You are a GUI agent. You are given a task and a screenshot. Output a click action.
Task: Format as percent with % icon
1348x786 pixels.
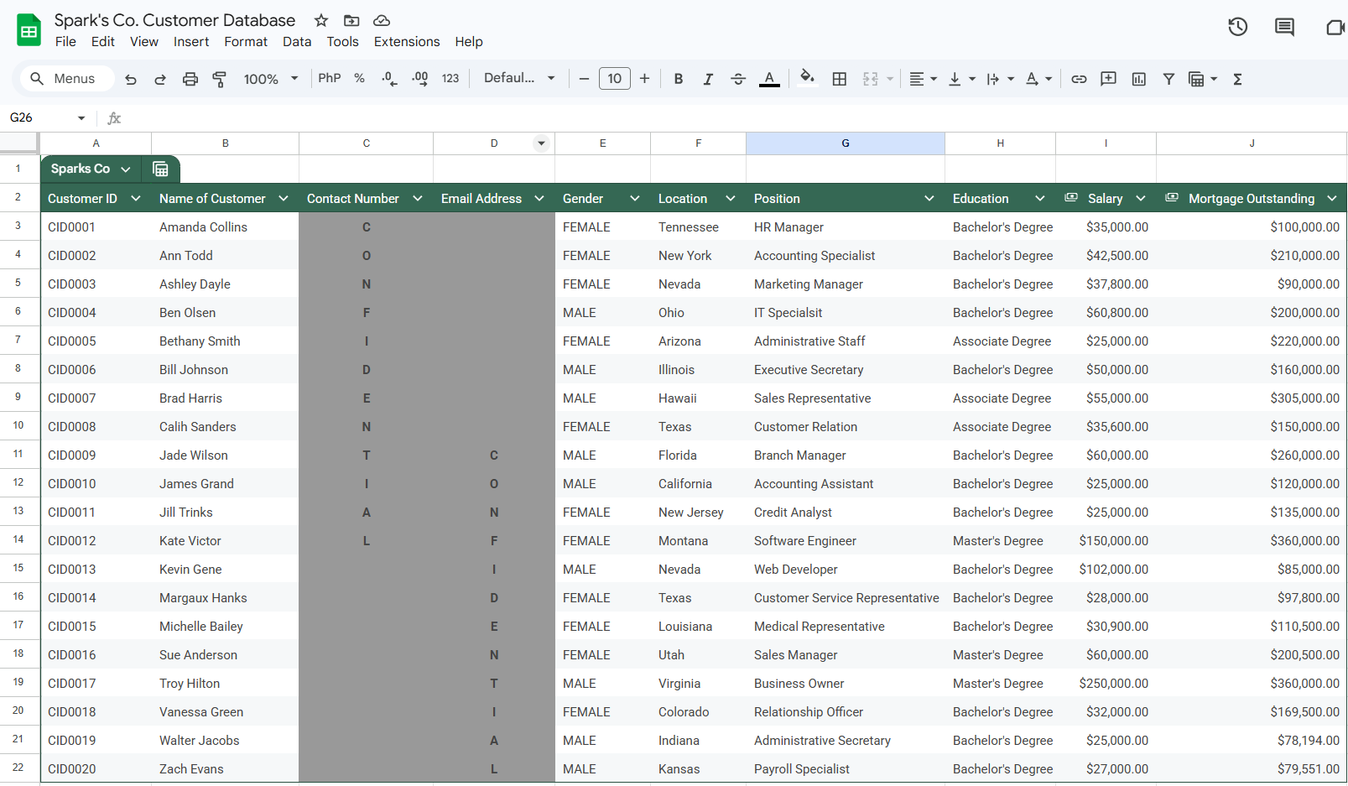(x=359, y=78)
